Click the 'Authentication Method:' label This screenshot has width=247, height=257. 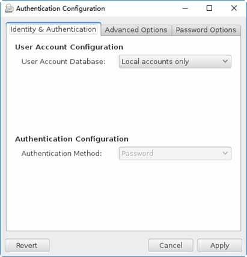coord(62,154)
